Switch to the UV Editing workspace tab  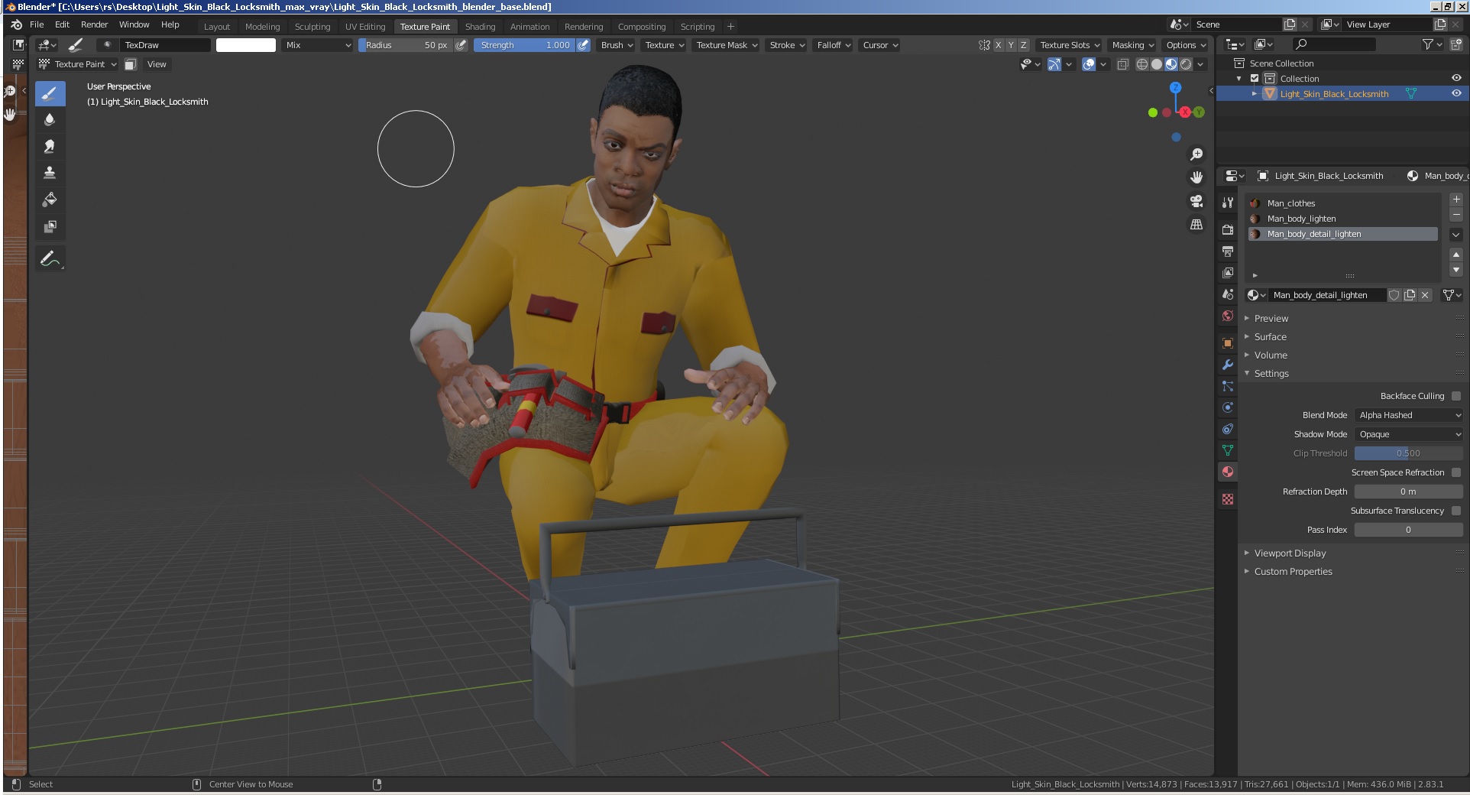click(x=365, y=27)
